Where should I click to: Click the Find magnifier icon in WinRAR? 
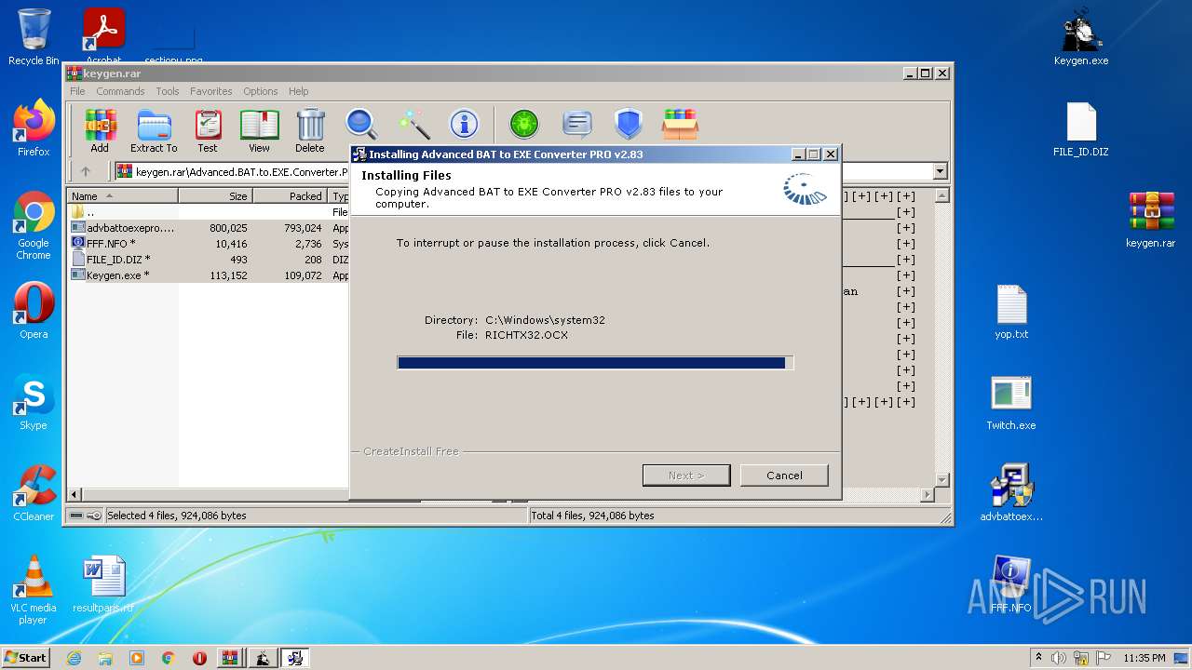[x=361, y=124]
